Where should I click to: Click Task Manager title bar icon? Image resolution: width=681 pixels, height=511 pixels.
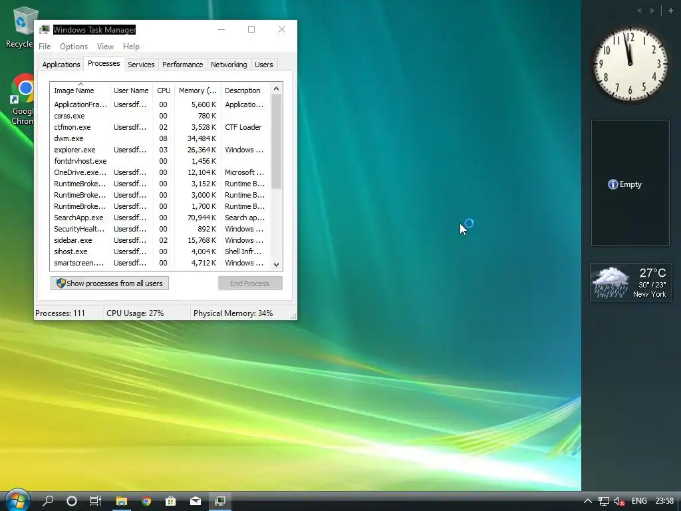(x=45, y=29)
